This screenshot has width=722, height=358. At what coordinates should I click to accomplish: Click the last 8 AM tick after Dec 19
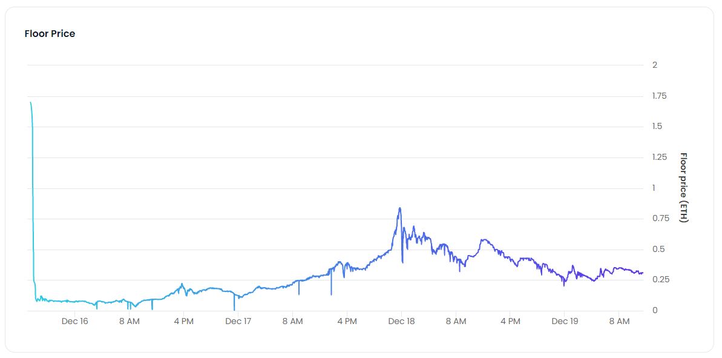pyautogui.click(x=619, y=321)
